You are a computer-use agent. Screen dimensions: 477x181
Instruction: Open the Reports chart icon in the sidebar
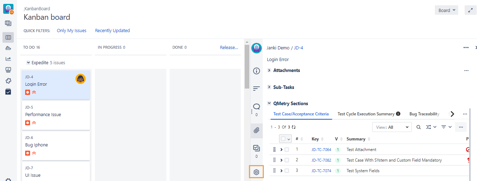[8, 59]
